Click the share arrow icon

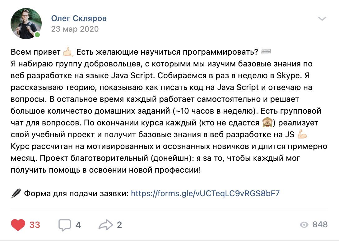[105, 225]
